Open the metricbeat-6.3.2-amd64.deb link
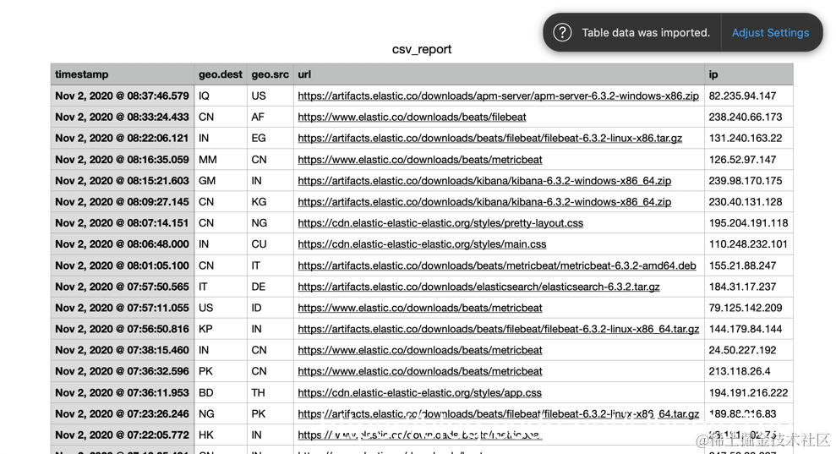The image size is (836, 454). pyautogui.click(x=497, y=265)
